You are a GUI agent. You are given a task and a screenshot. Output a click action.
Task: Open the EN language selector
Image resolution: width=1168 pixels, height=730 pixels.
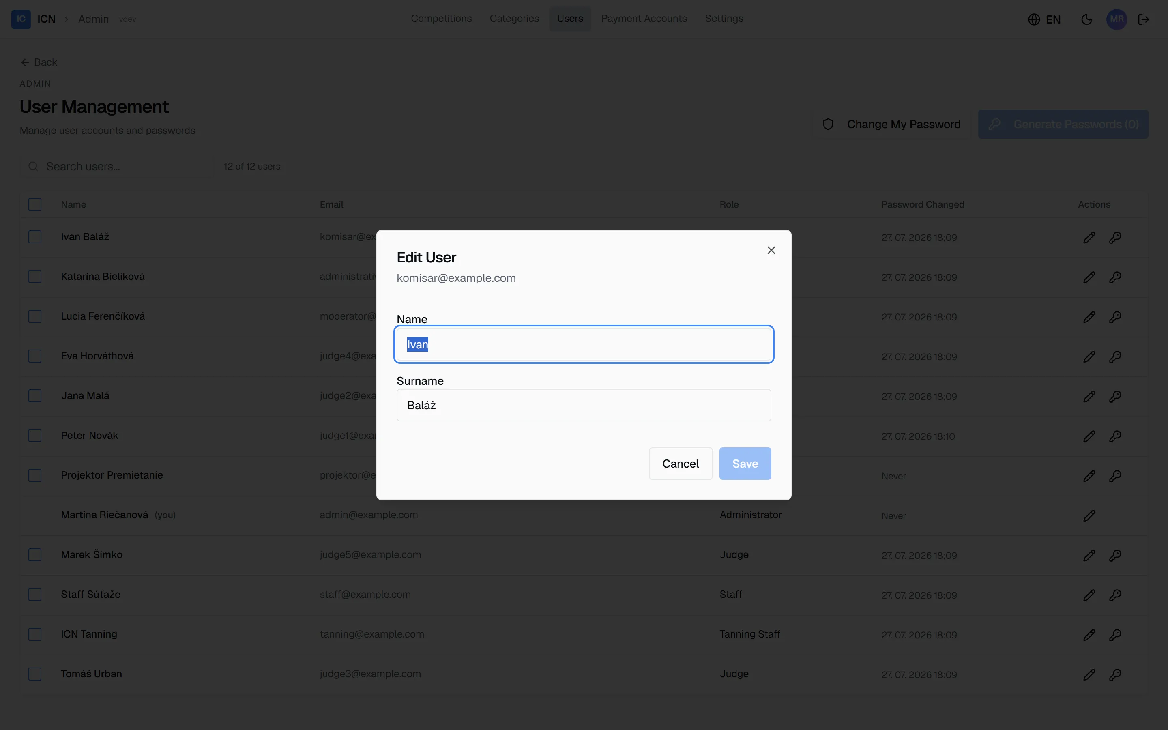click(1044, 19)
